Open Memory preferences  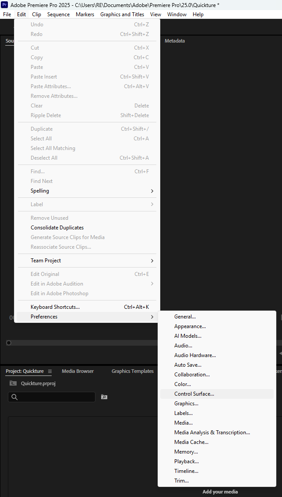(x=217, y=452)
